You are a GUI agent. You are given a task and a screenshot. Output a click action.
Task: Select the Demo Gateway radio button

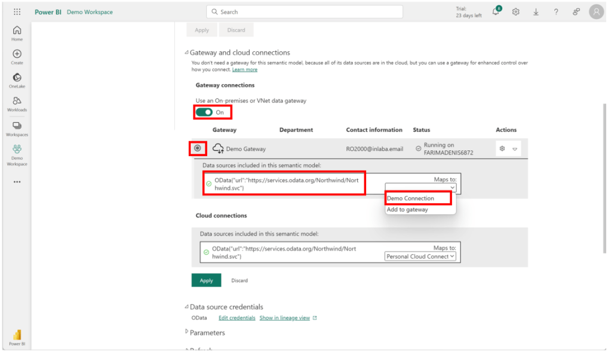pyautogui.click(x=198, y=148)
